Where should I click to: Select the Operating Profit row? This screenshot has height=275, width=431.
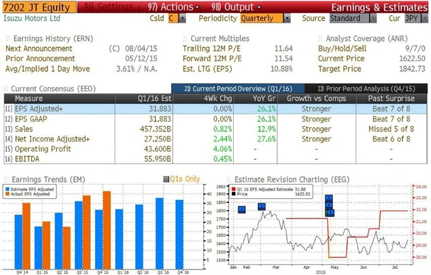pyautogui.click(x=215, y=149)
